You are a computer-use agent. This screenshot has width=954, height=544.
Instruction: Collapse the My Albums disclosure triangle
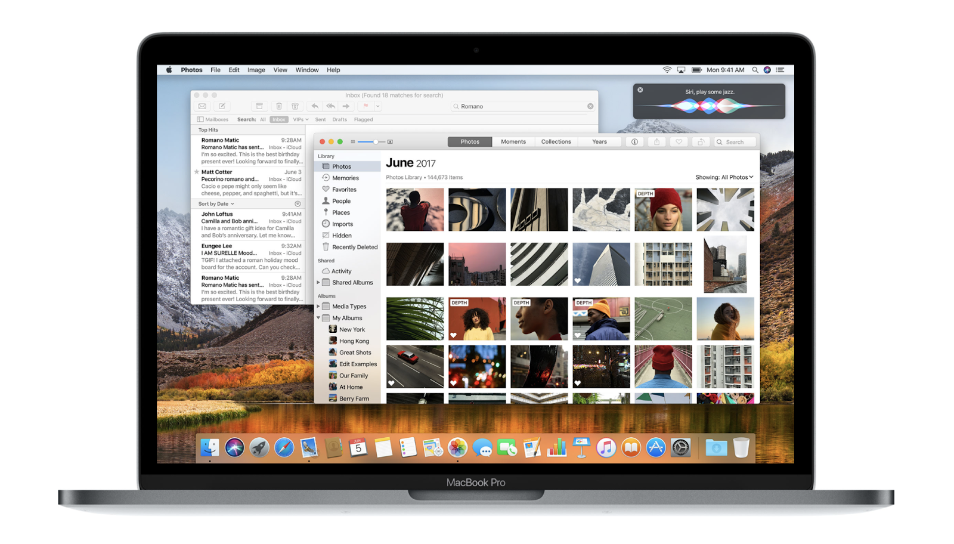[x=318, y=318]
